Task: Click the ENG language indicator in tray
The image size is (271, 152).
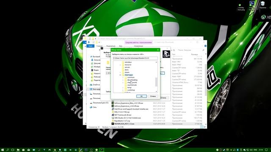Action: point(255,150)
